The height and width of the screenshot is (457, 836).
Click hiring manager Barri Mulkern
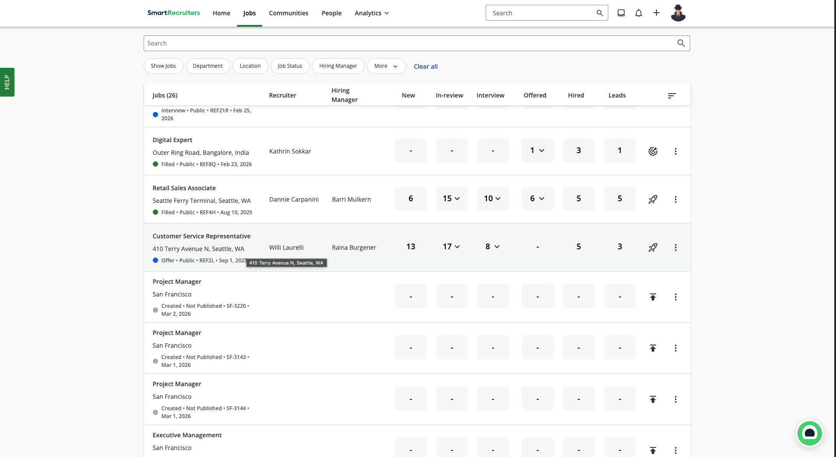click(x=351, y=199)
